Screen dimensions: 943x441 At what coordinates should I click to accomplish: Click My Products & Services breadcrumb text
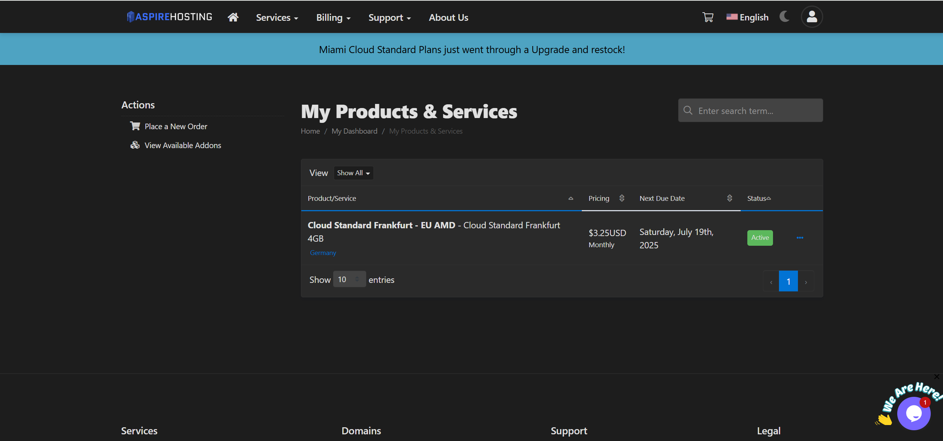click(x=426, y=131)
